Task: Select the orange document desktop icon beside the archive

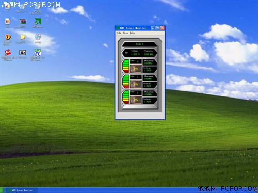Action: click(x=7, y=23)
